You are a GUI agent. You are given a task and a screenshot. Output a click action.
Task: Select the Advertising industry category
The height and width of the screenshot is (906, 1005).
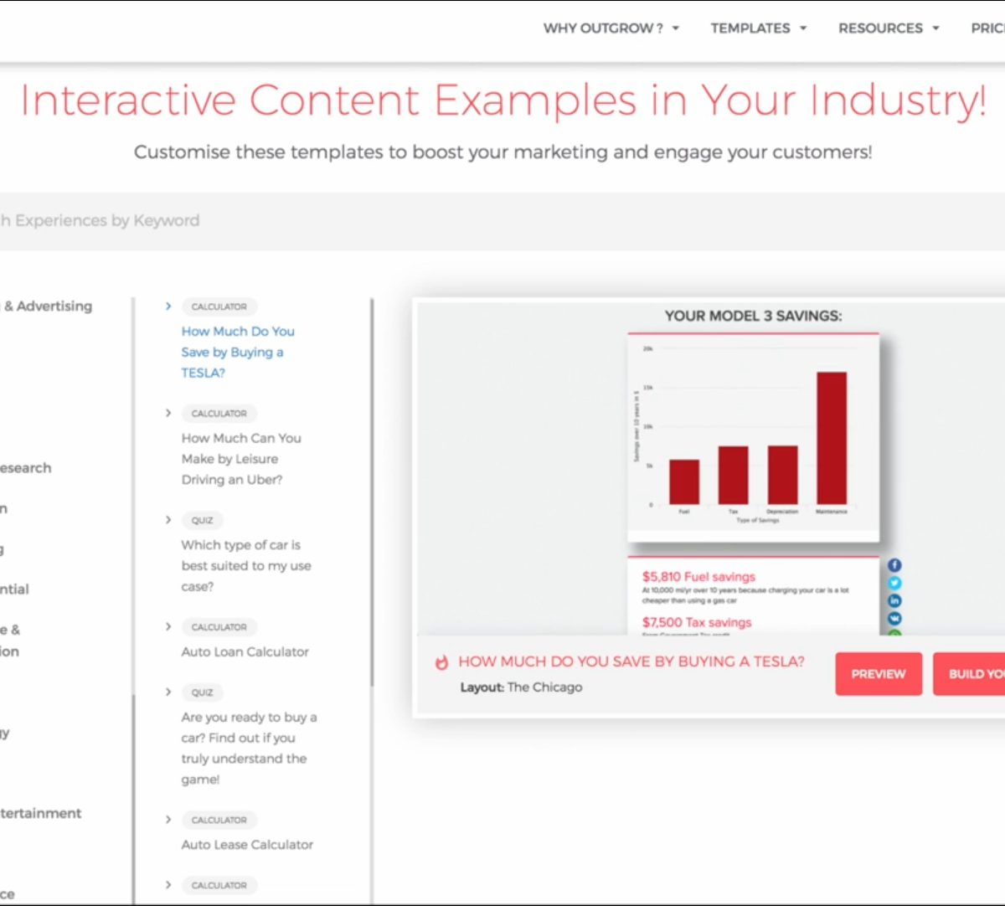47,306
